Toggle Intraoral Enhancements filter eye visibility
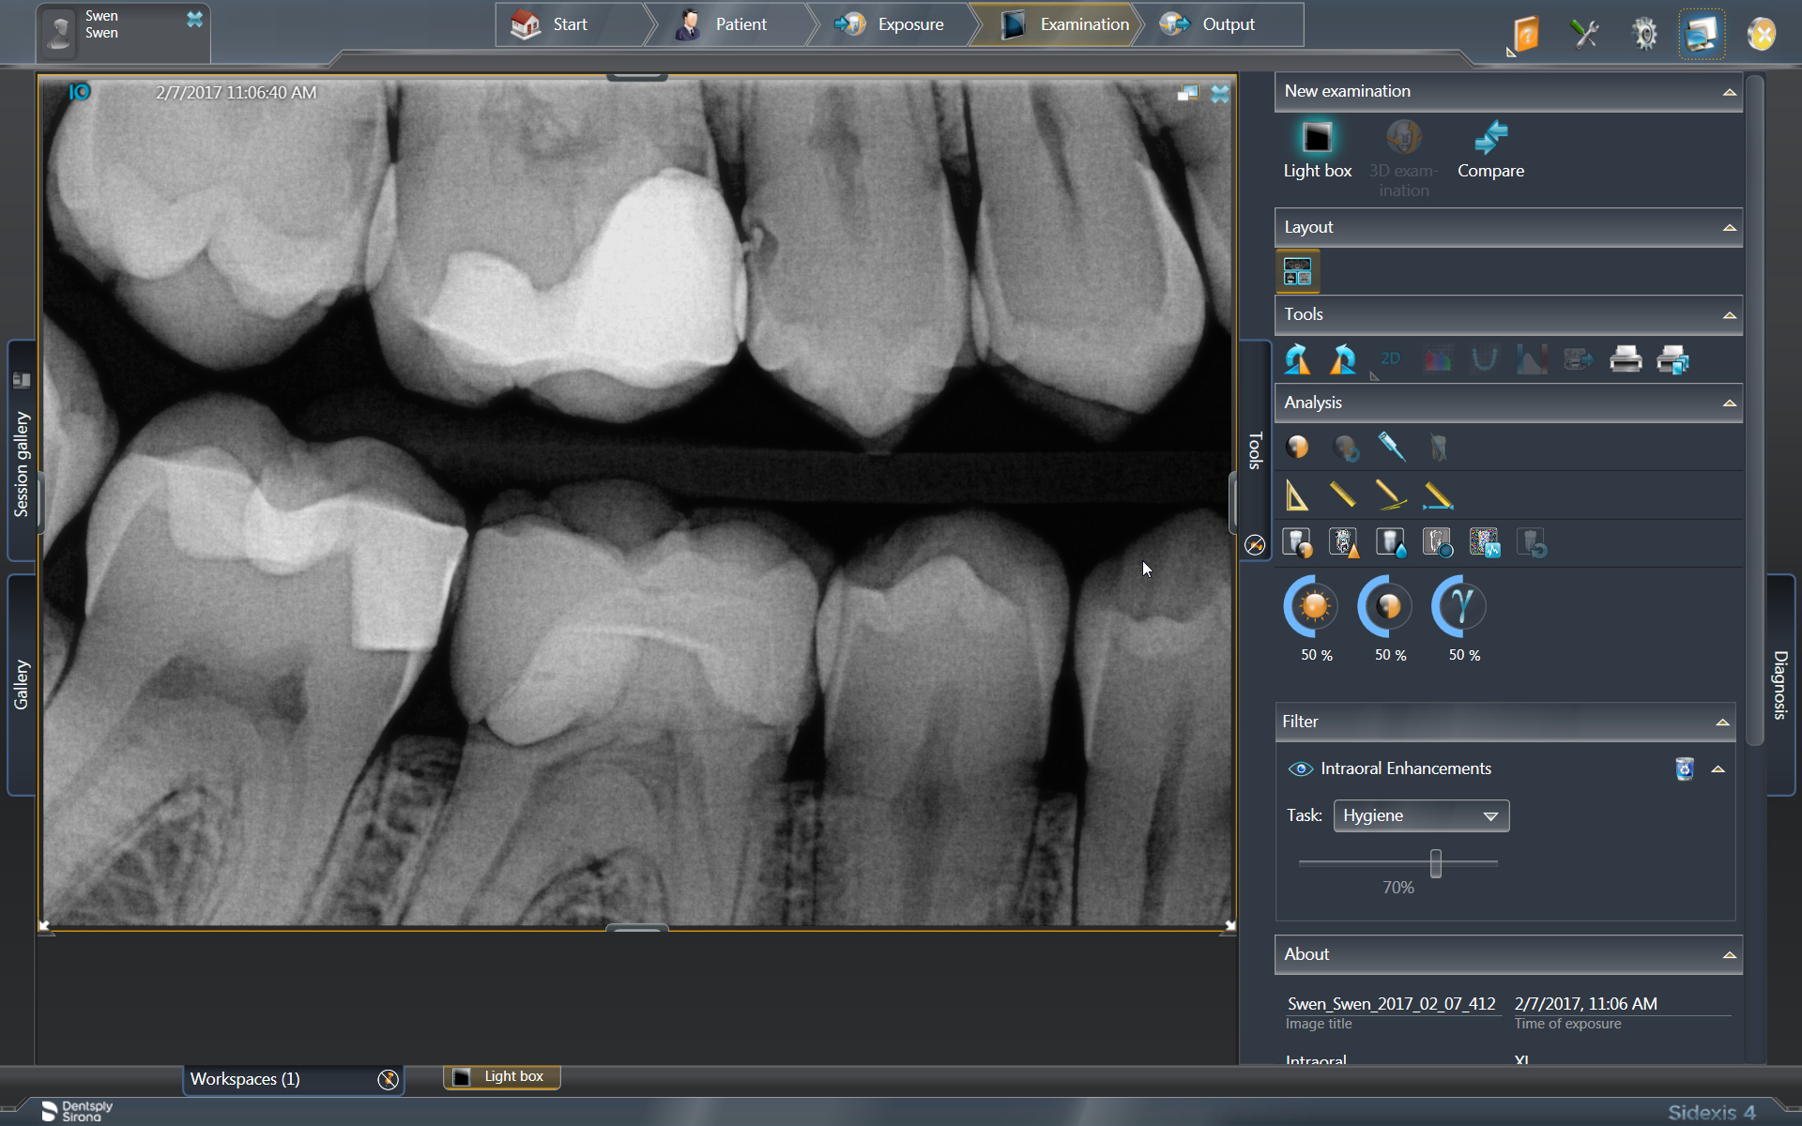1802x1126 pixels. 1300,768
